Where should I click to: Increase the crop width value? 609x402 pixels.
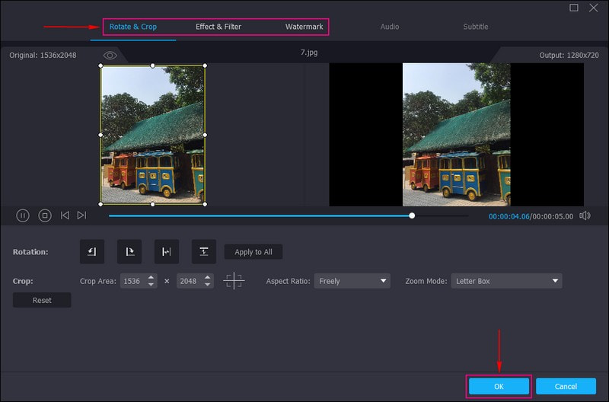151,278
